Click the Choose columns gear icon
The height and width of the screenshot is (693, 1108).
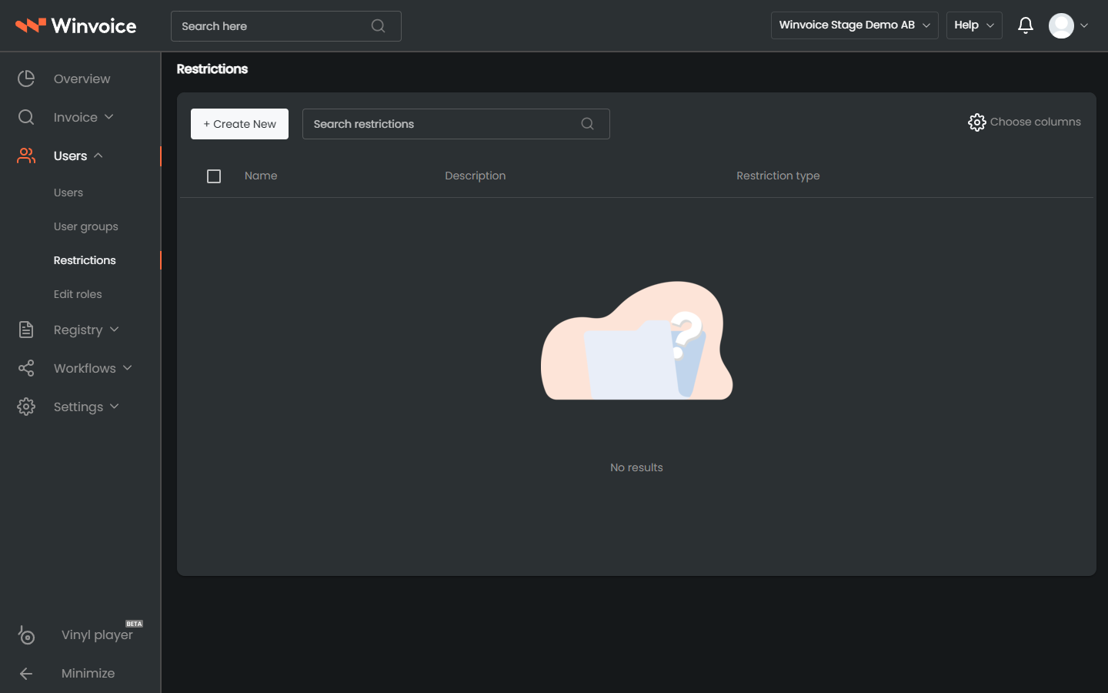976,122
